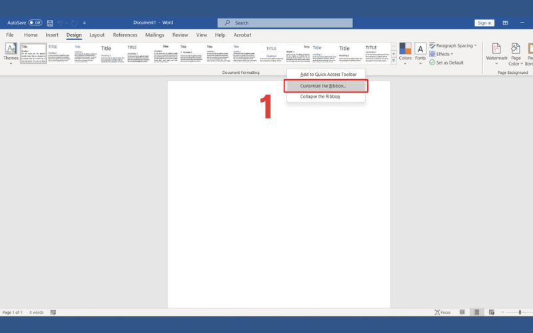Choose Collapse the Ribbon option
Screen dimensions: 533x333
point(320,97)
